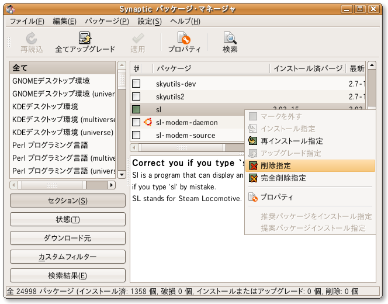Click the icon next to 再インストール指定
The width and height of the screenshot is (388, 304).
tap(252, 141)
